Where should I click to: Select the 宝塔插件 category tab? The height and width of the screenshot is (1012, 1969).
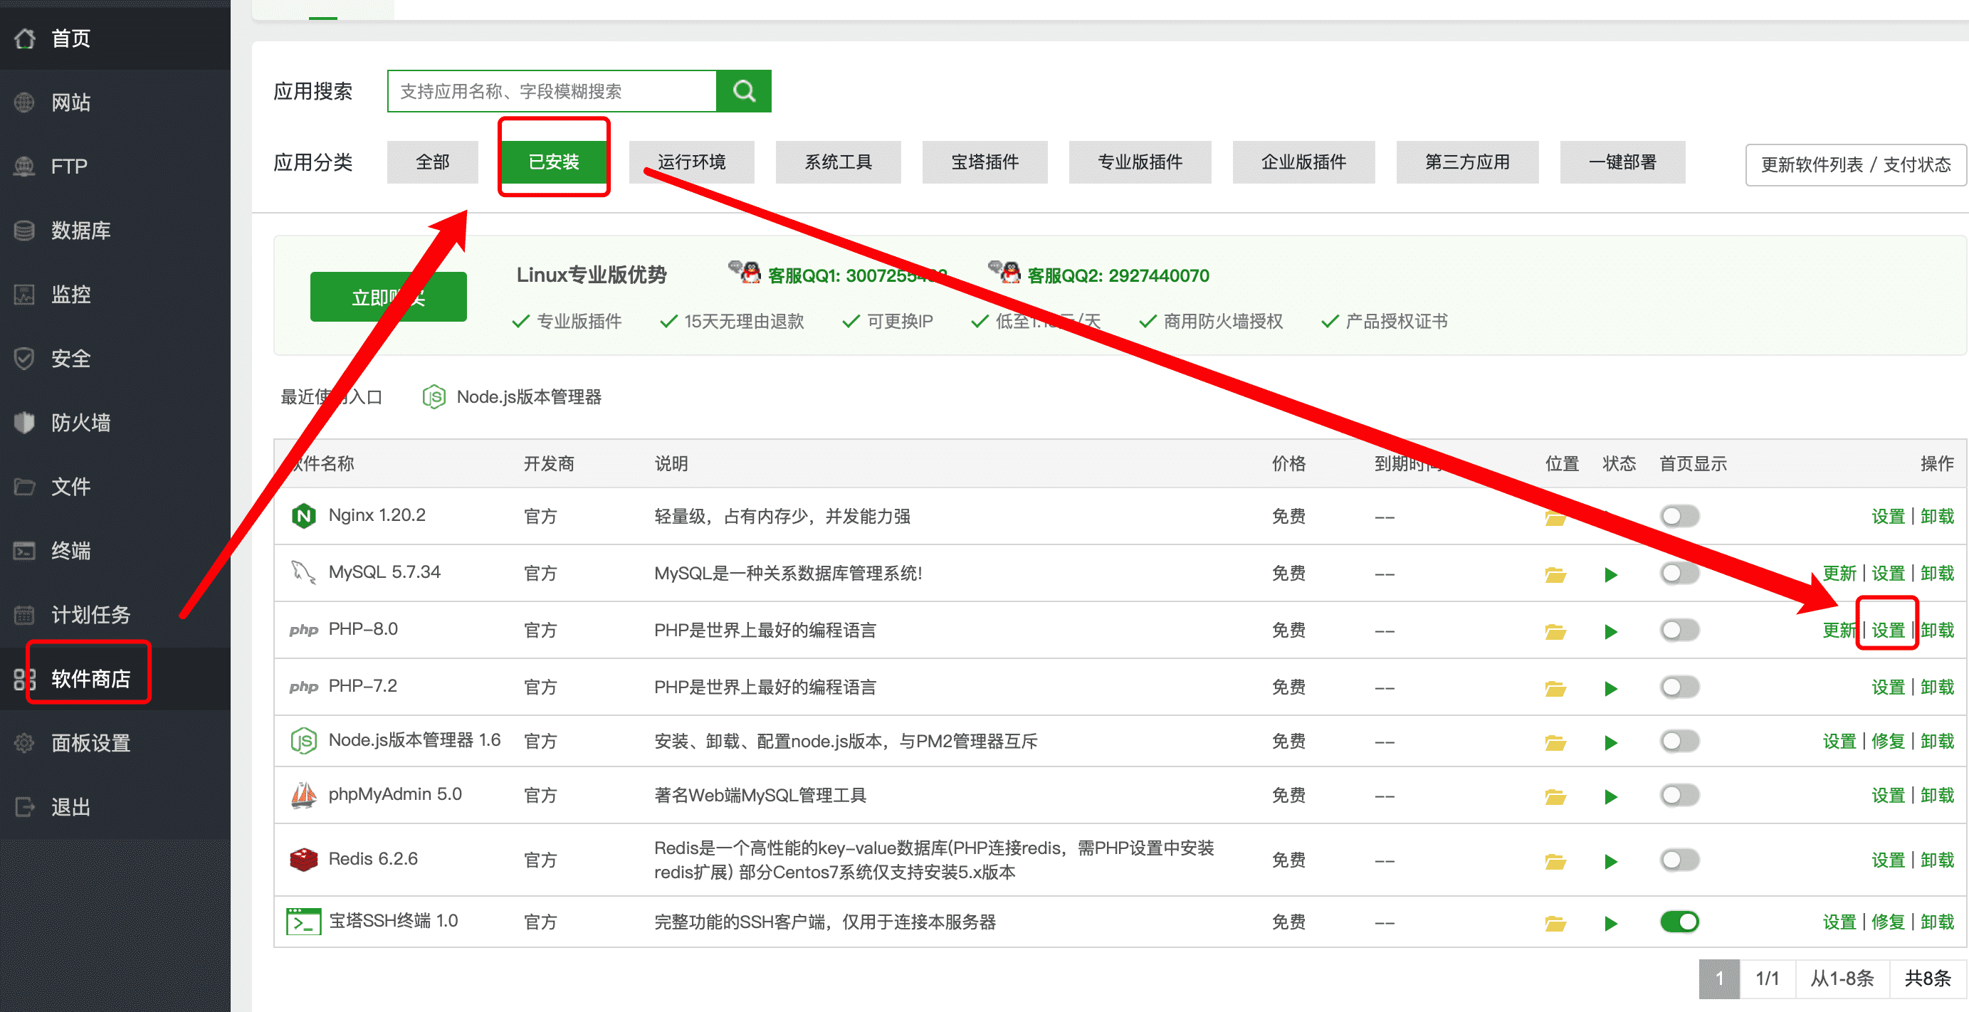pos(985,162)
